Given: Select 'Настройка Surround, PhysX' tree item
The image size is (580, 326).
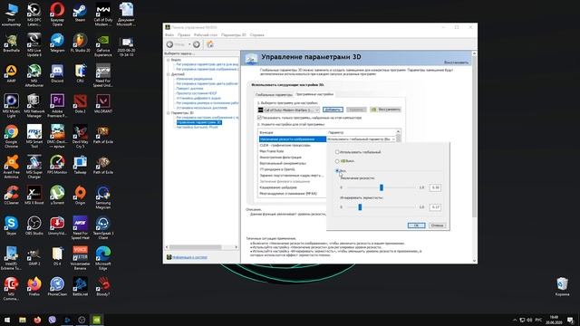Looking at the screenshot, I should (198, 127).
